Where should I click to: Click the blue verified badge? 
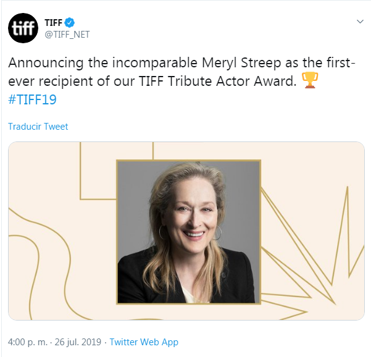click(x=70, y=23)
